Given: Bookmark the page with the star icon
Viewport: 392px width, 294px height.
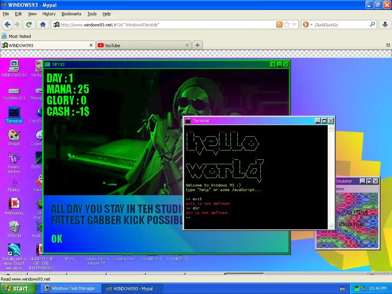Looking at the screenshot, I should 287,24.
